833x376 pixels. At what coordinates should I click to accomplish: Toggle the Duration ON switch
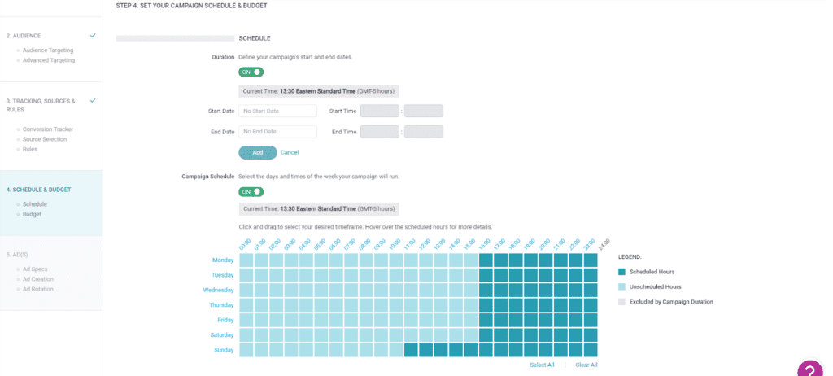click(x=251, y=72)
